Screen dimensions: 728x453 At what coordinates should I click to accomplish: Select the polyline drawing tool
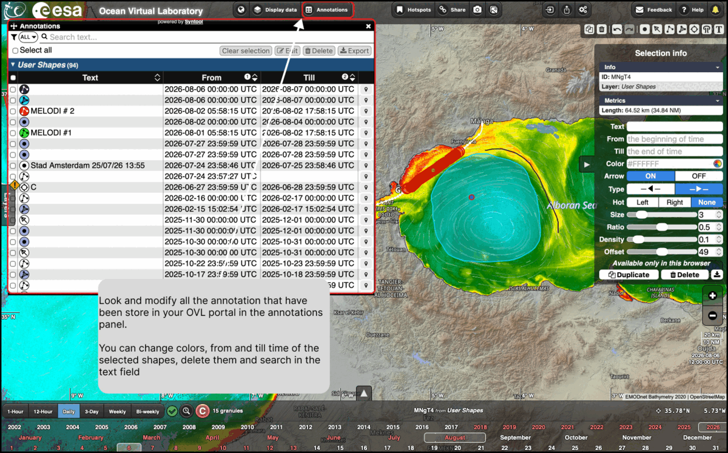670,29
